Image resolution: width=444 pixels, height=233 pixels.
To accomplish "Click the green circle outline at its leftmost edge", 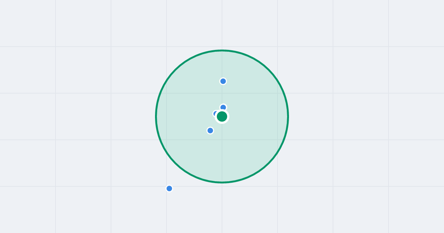I will click(x=156, y=116).
